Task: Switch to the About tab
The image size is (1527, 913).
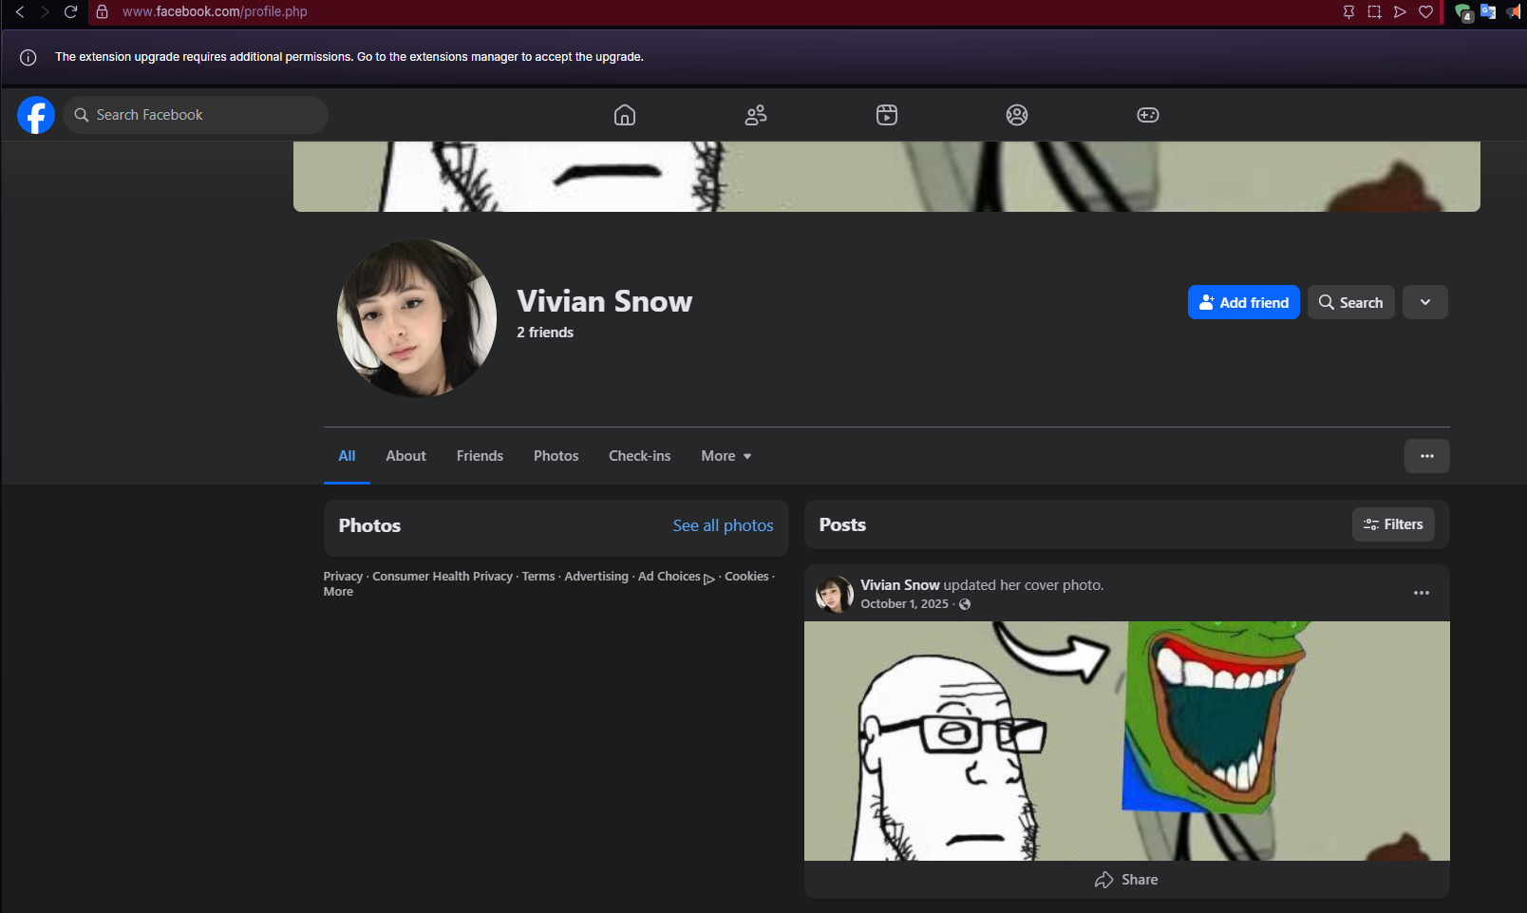Action: tap(405, 456)
